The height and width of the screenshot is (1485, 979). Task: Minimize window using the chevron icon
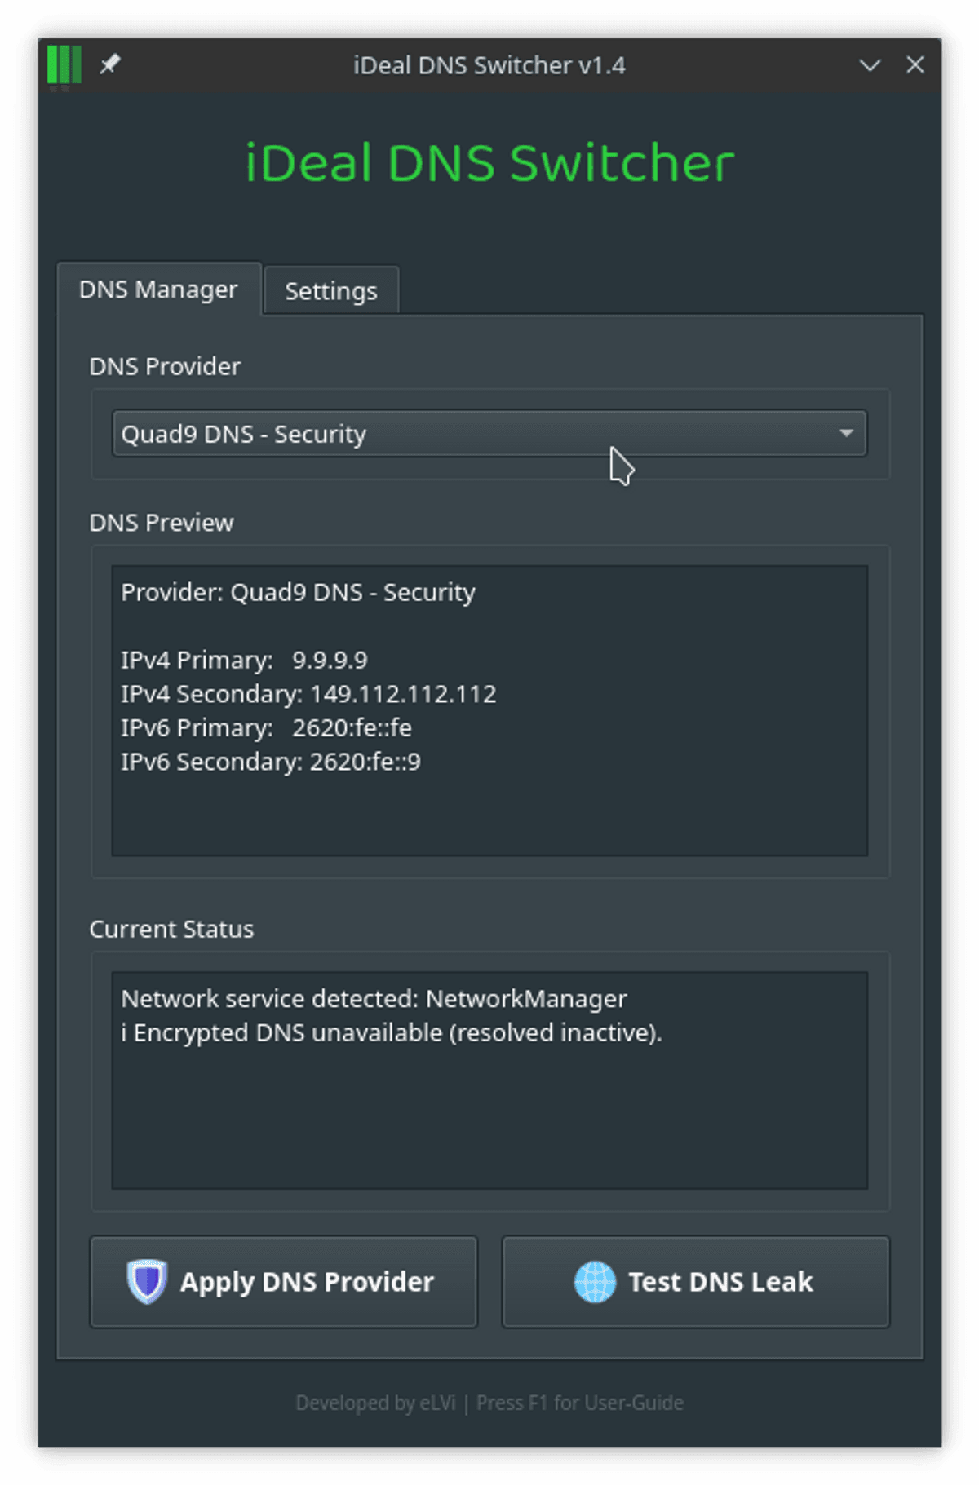coord(870,65)
